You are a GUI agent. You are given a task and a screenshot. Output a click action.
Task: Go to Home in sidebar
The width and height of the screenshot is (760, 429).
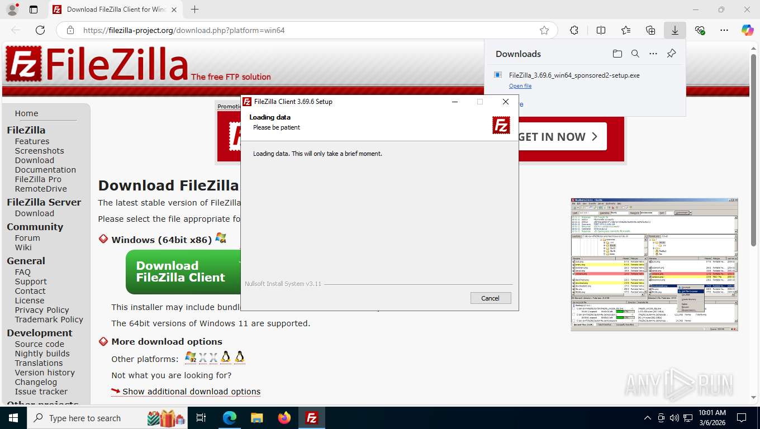click(26, 113)
